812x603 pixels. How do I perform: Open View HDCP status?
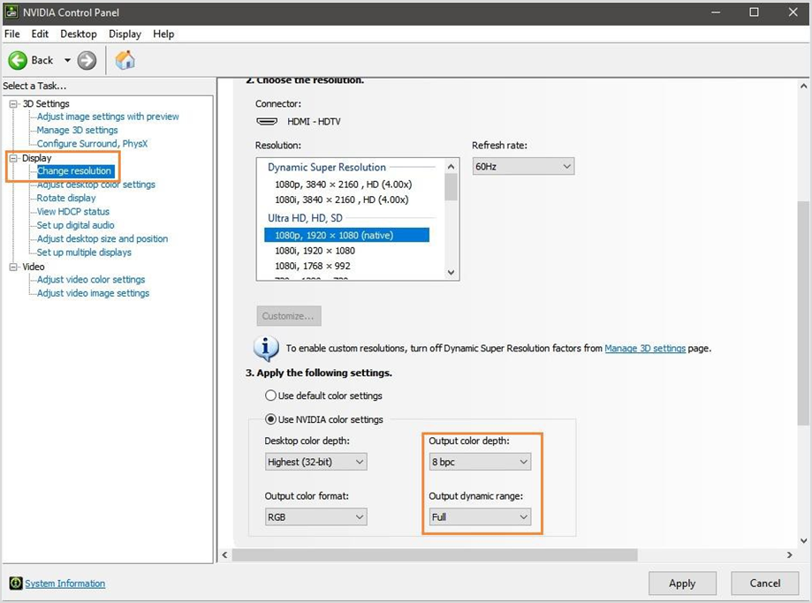coord(73,211)
